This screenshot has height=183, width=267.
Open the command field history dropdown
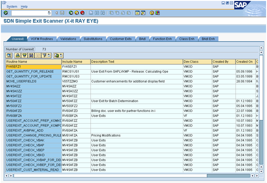[x=49, y=13]
